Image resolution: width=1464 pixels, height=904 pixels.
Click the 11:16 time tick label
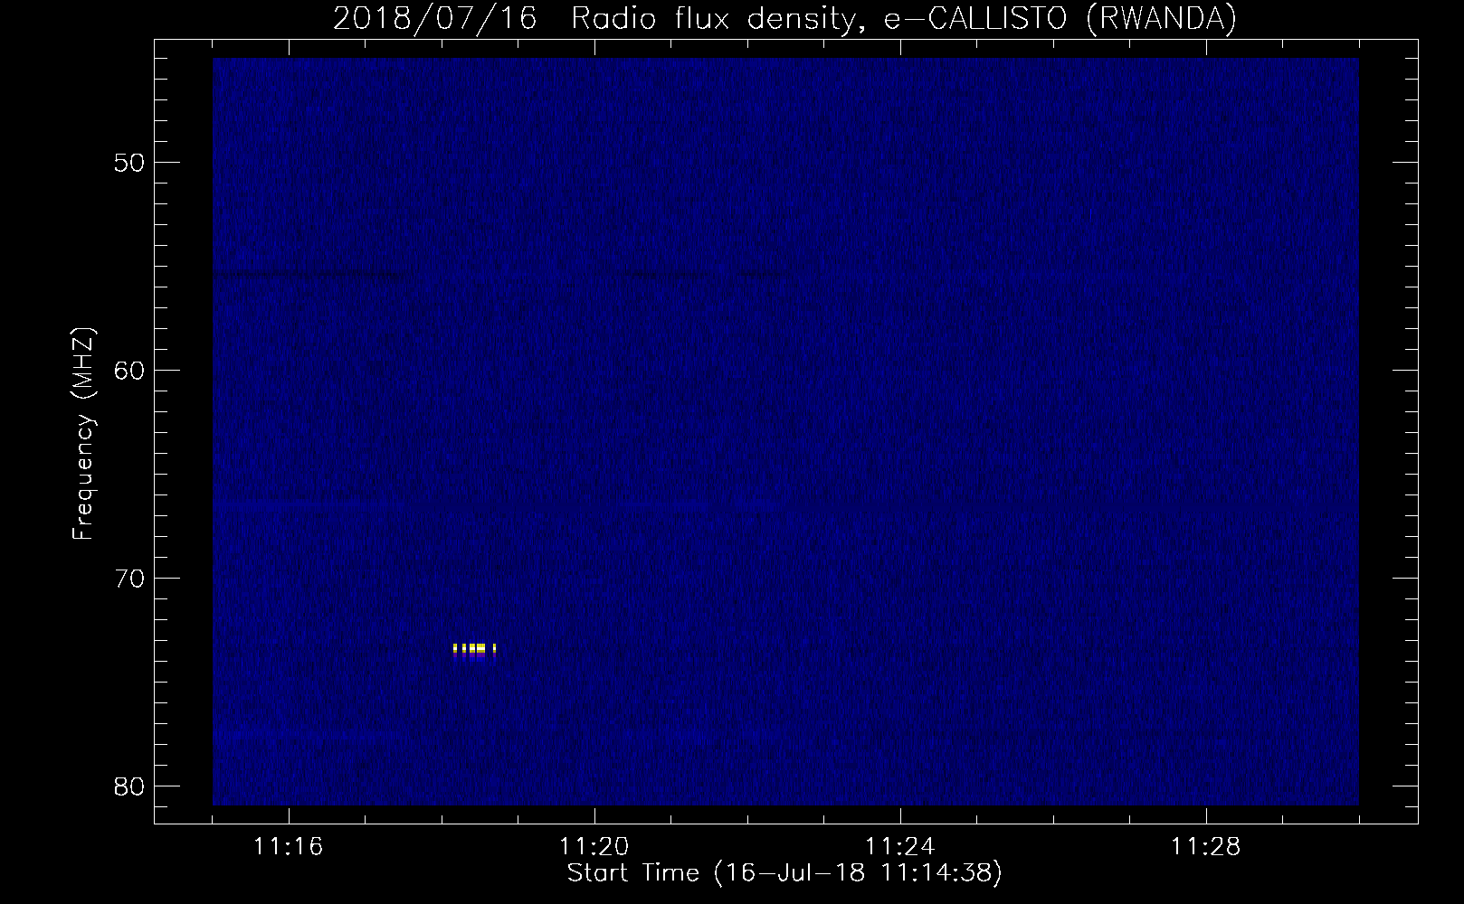tap(289, 847)
